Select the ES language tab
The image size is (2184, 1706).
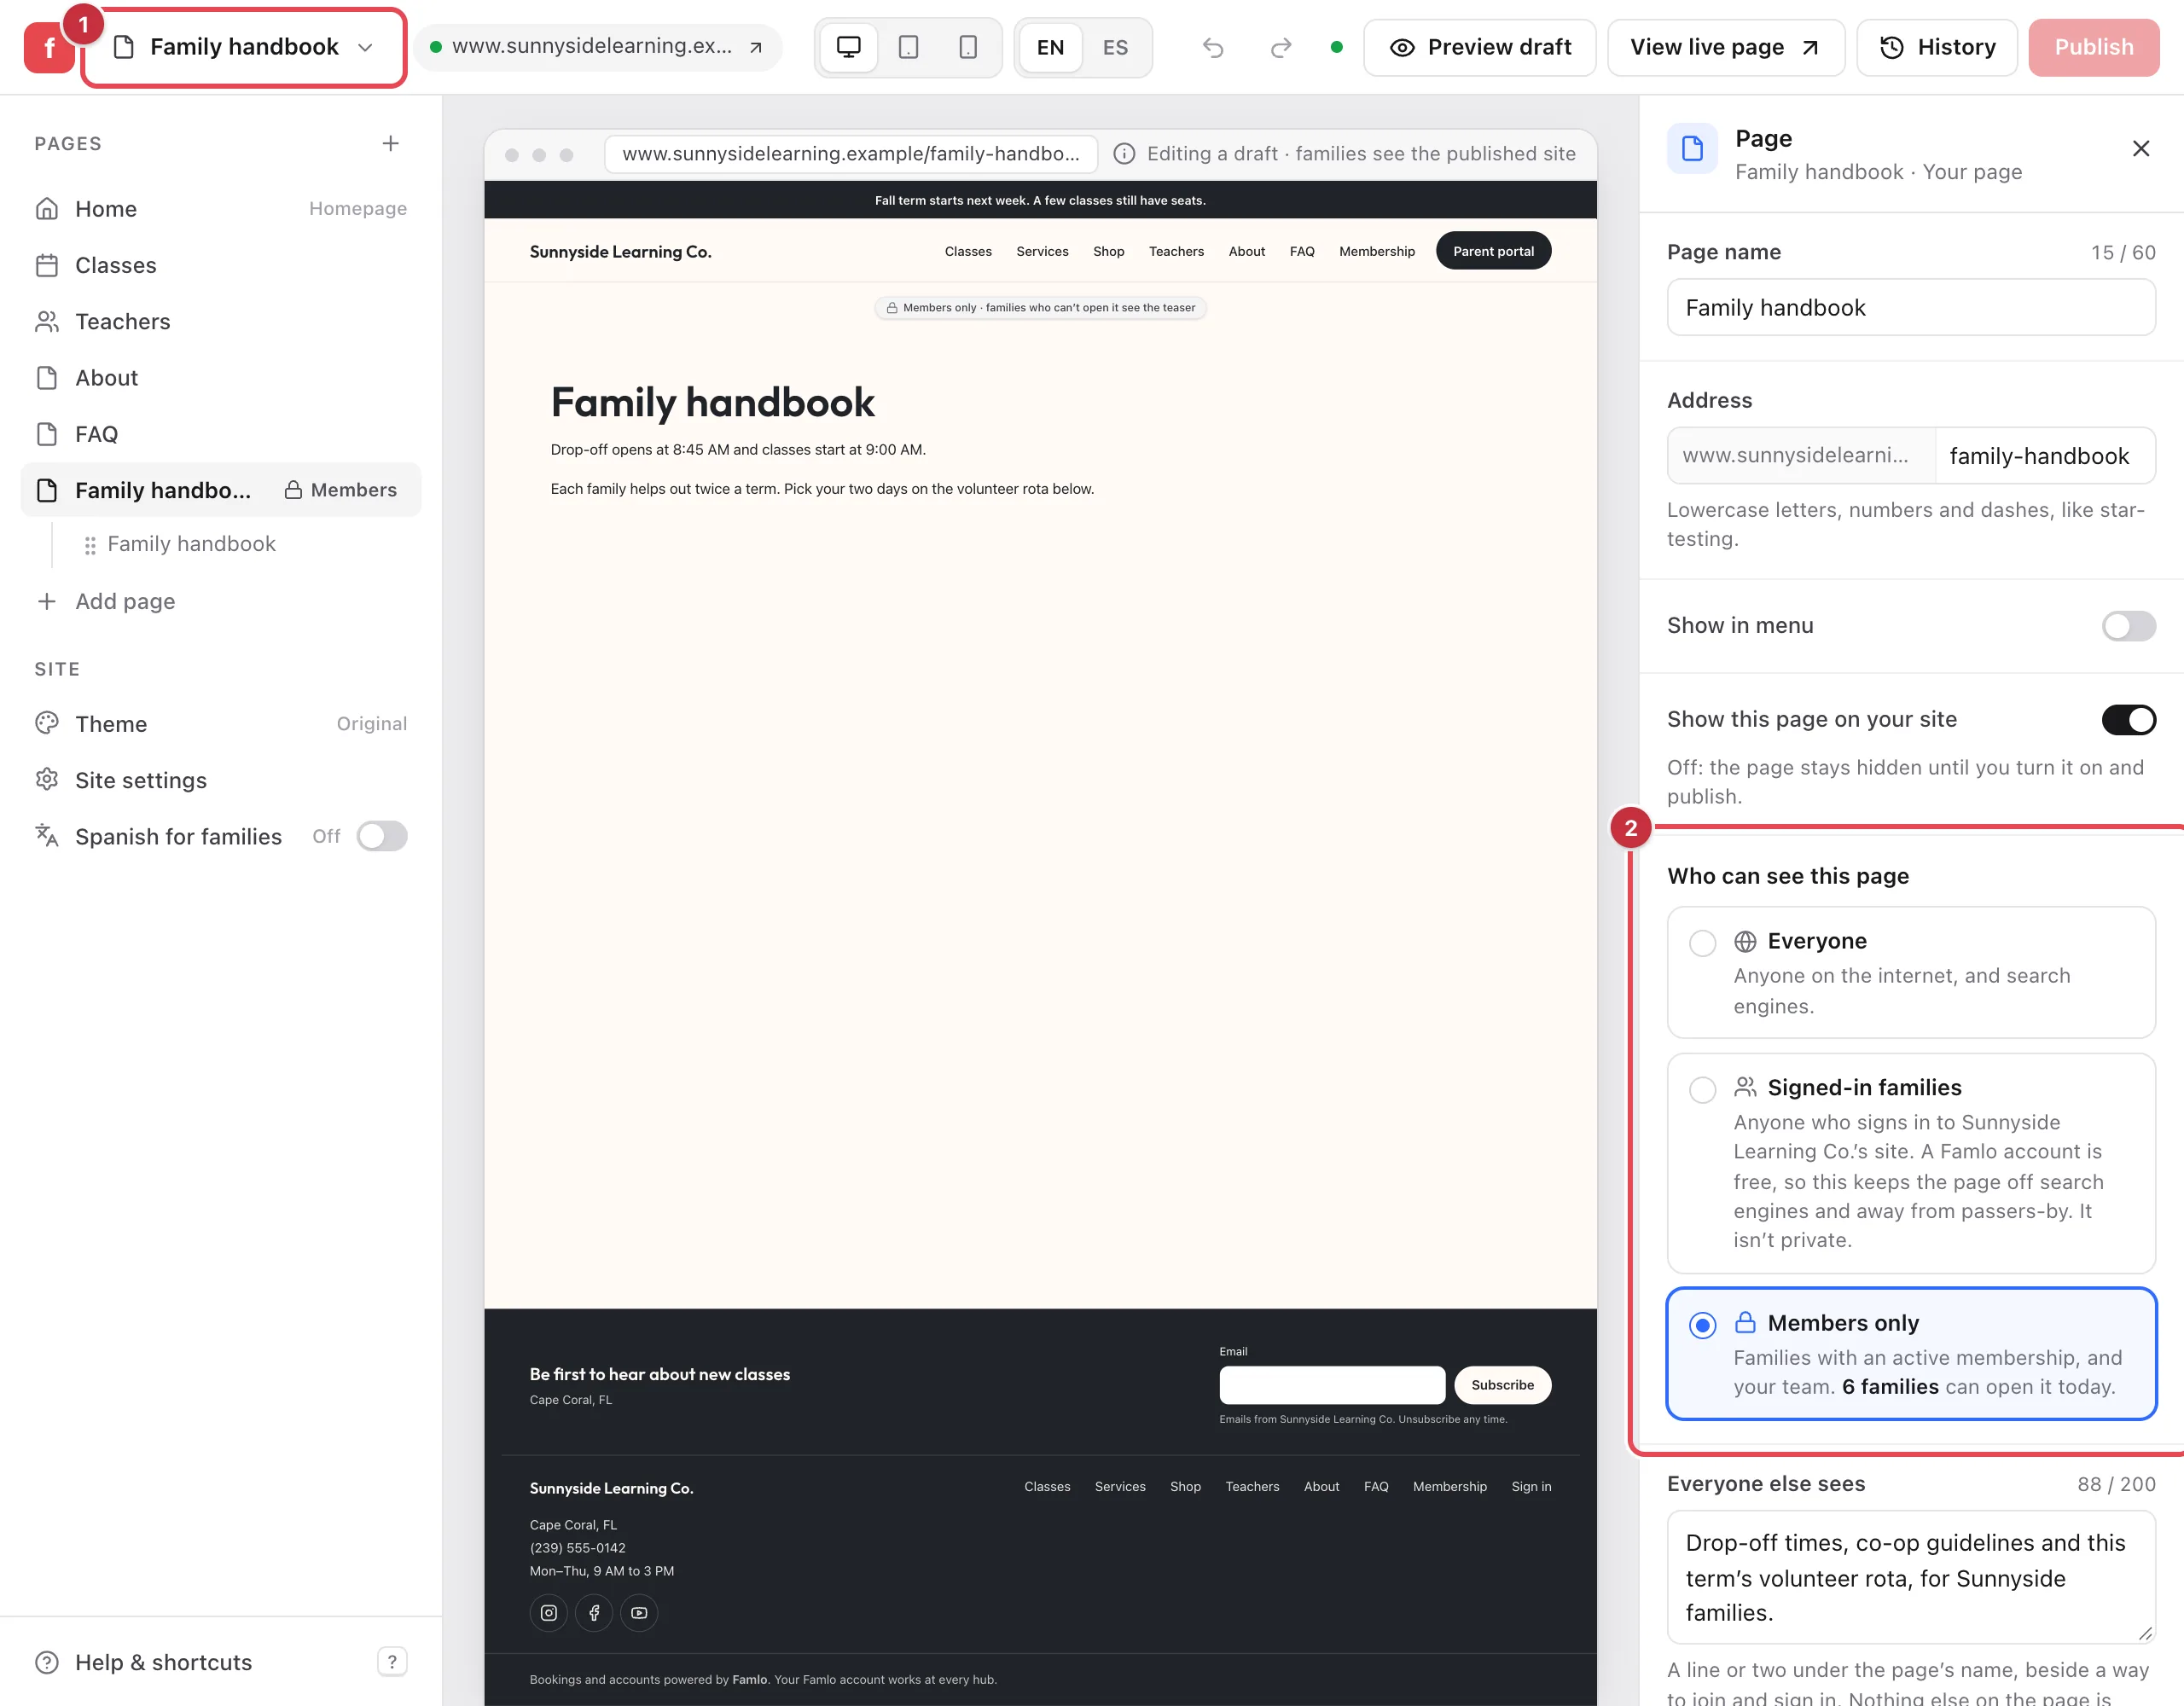[x=1115, y=47]
